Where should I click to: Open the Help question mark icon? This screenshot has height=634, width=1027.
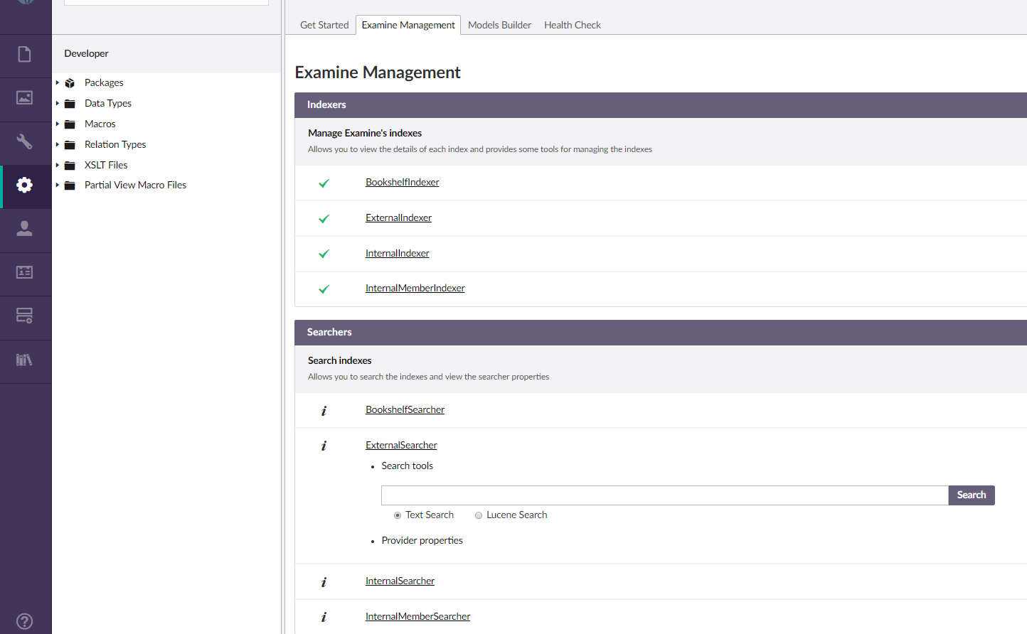[x=25, y=621]
